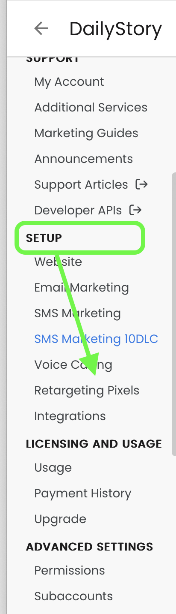This screenshot has height=614, width=176.
Task: Click the external link icon beside Developer APIs
Action: [135, 210]
